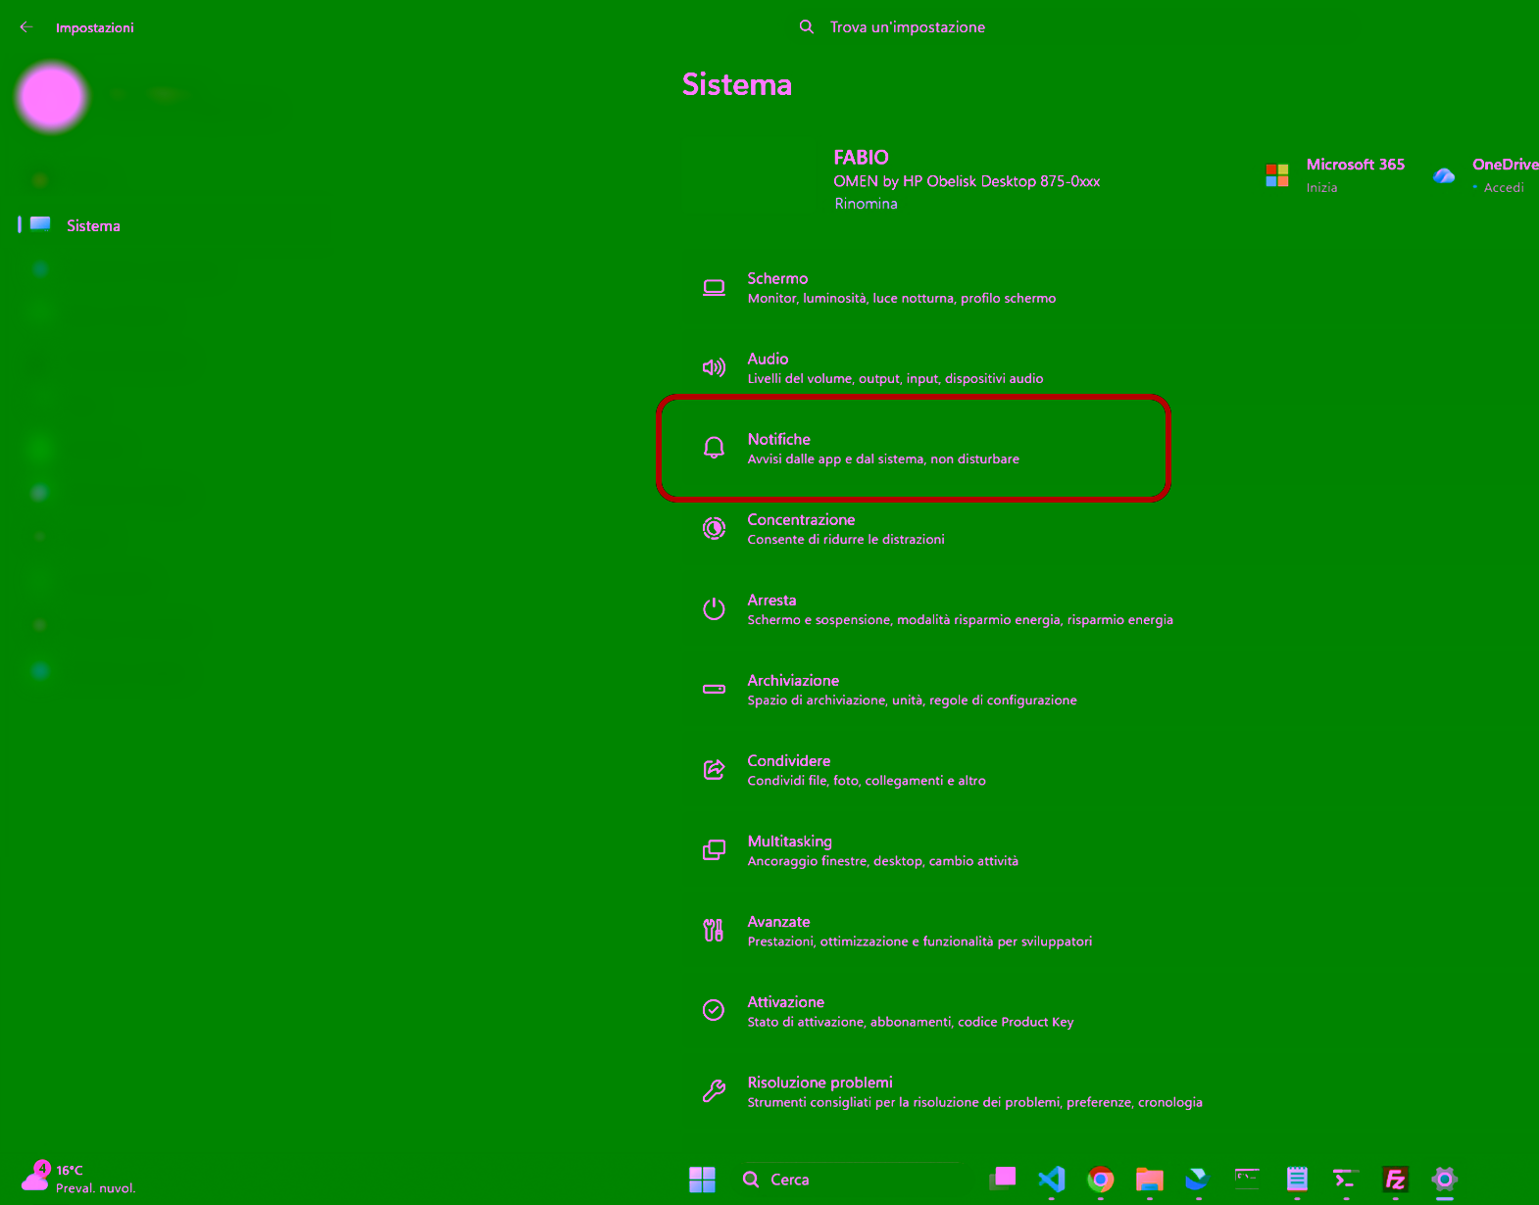The width and height of the screenshot is (1539, 1205).
Task: Open the Task View button on the taskbar
Action: (x=1003, y=1179)
